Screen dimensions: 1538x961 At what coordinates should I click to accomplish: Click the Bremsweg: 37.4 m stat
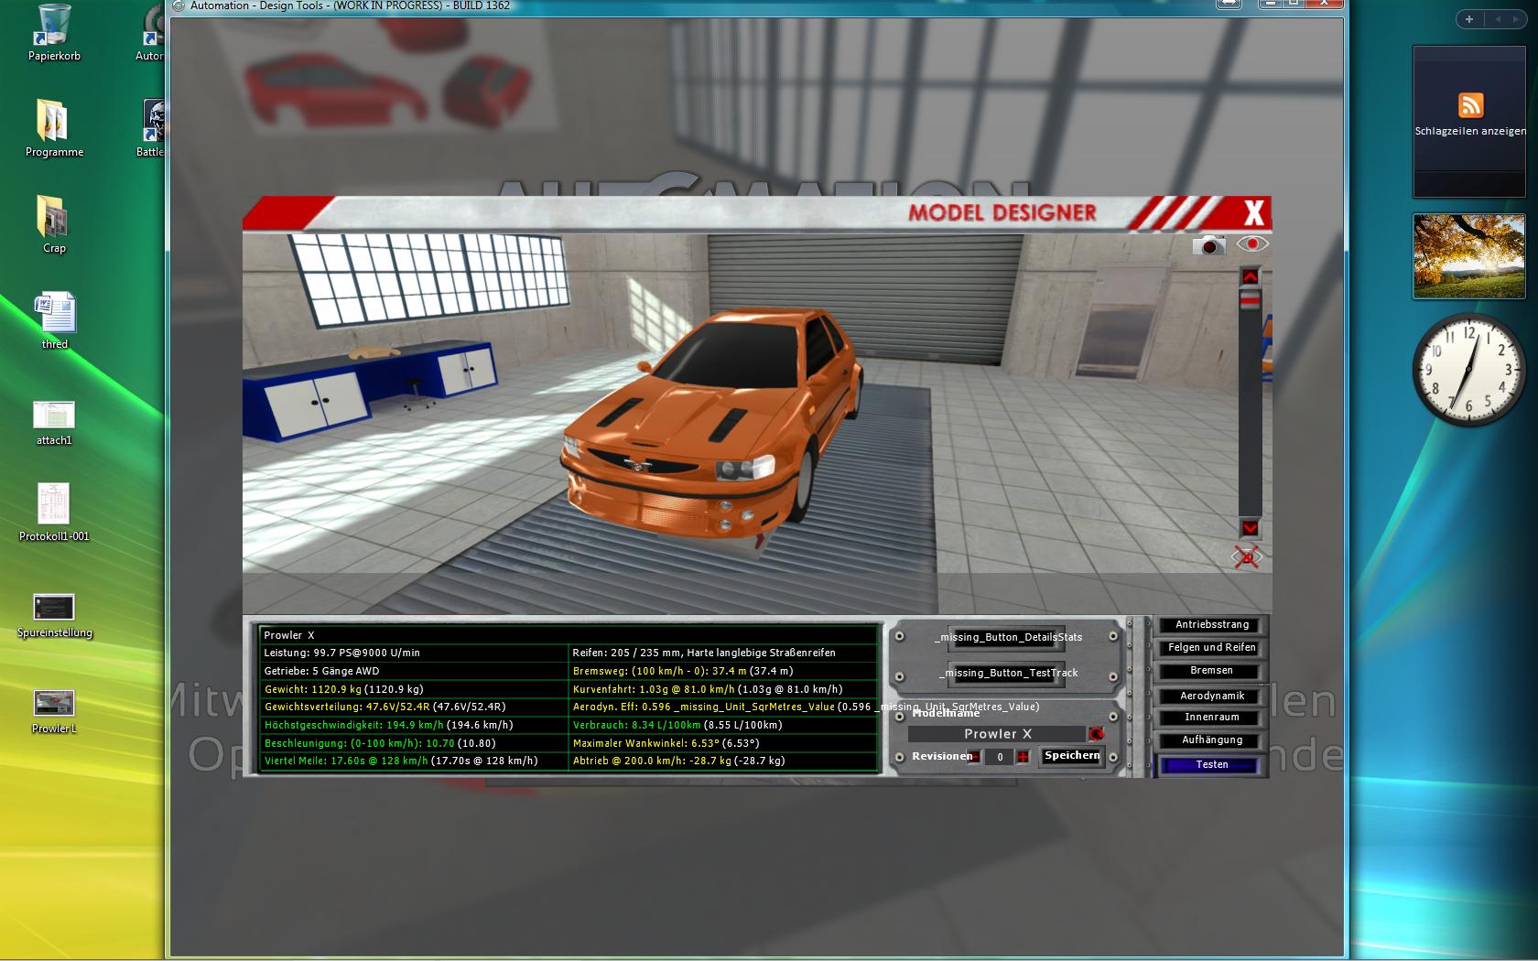[682, 671]
